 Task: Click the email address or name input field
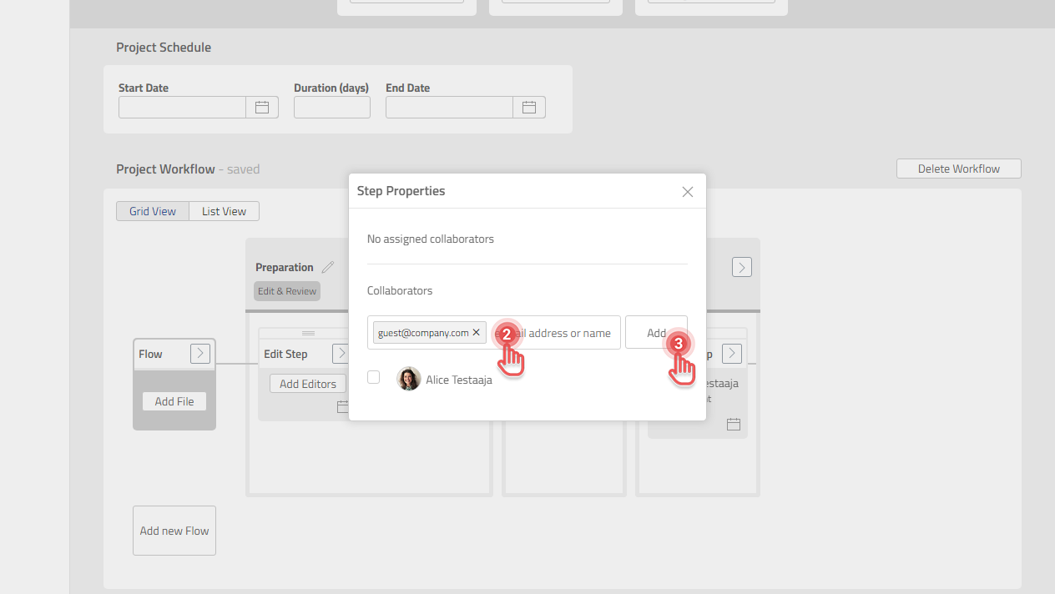tap(555, 332)
